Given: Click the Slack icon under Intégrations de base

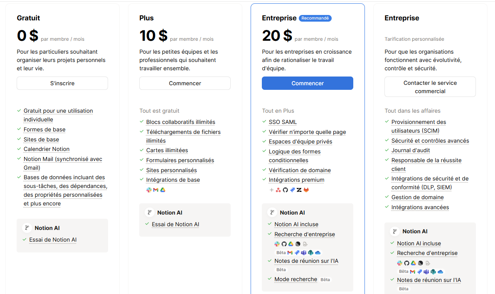Looking at the screenshot, I should coord(149,190).
